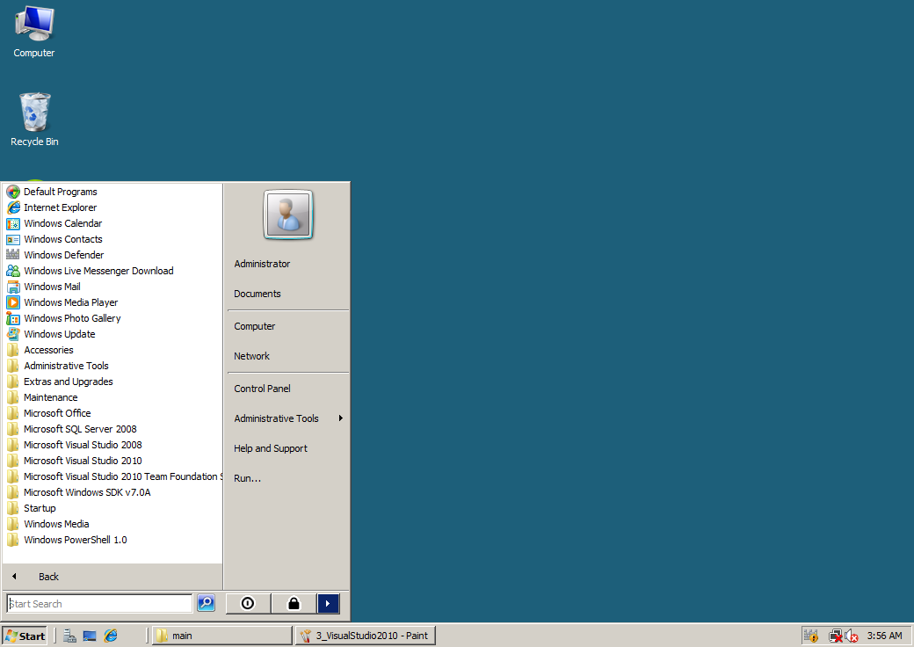The height and width of the screenshot is (647, 914).
Task: Click the 3:56 AM clock
Action: pyautogui.click(x=884, y=636)
